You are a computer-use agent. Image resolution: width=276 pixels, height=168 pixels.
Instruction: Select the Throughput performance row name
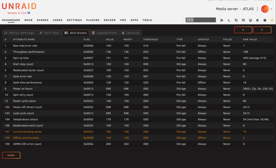point(29,52)
